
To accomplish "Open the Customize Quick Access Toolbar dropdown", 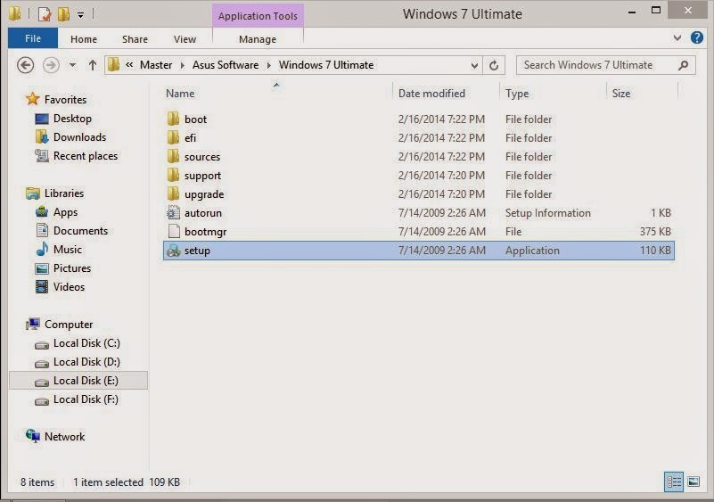I will 80,15.
